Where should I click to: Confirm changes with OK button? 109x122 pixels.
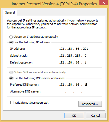coord(74,116)
